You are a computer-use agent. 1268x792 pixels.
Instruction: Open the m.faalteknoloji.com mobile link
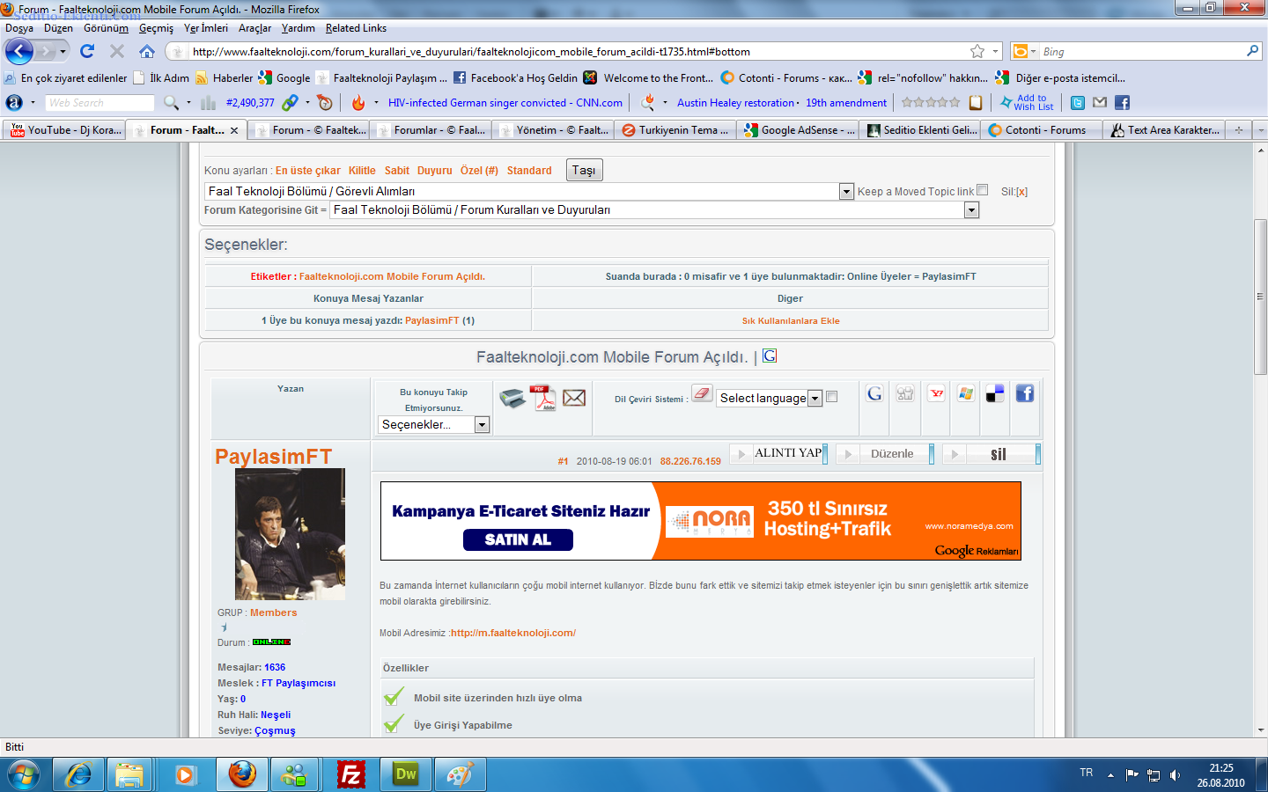pyautogui.click(x=513, y=633)
